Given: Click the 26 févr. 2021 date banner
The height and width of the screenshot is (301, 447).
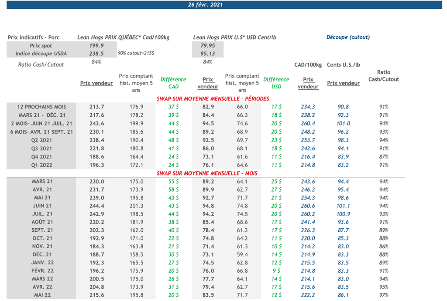Looking at the screenshot, I should [x=205, y=5].
